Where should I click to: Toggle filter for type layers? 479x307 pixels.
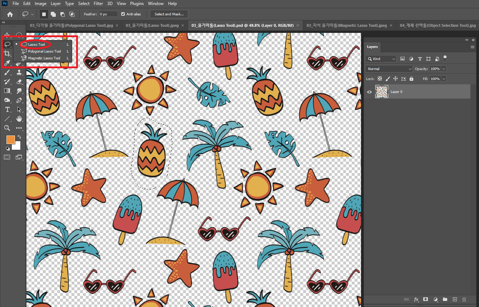pyautogui.click(x=420, y=59)
